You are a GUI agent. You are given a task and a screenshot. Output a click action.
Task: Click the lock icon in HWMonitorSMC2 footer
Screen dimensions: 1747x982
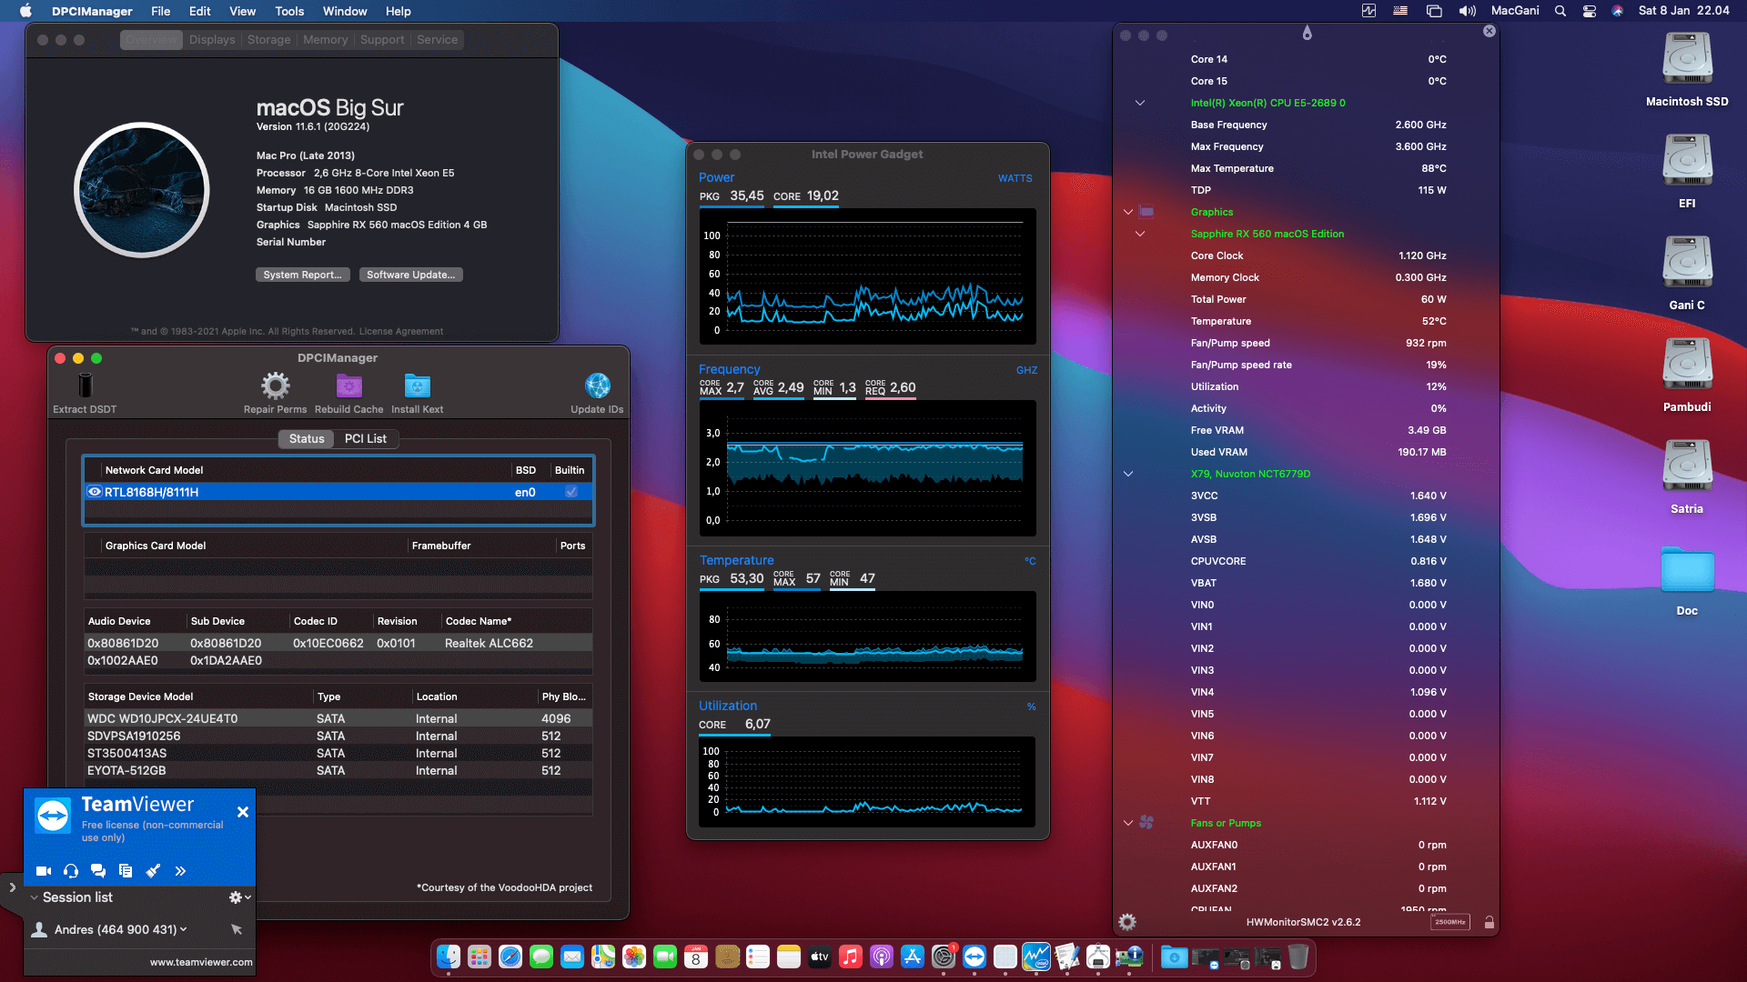[1489, 922]
